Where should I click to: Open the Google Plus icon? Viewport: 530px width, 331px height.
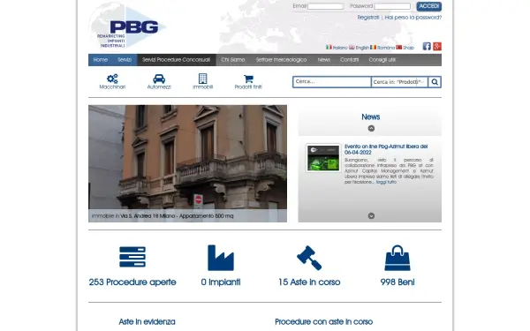437,46
